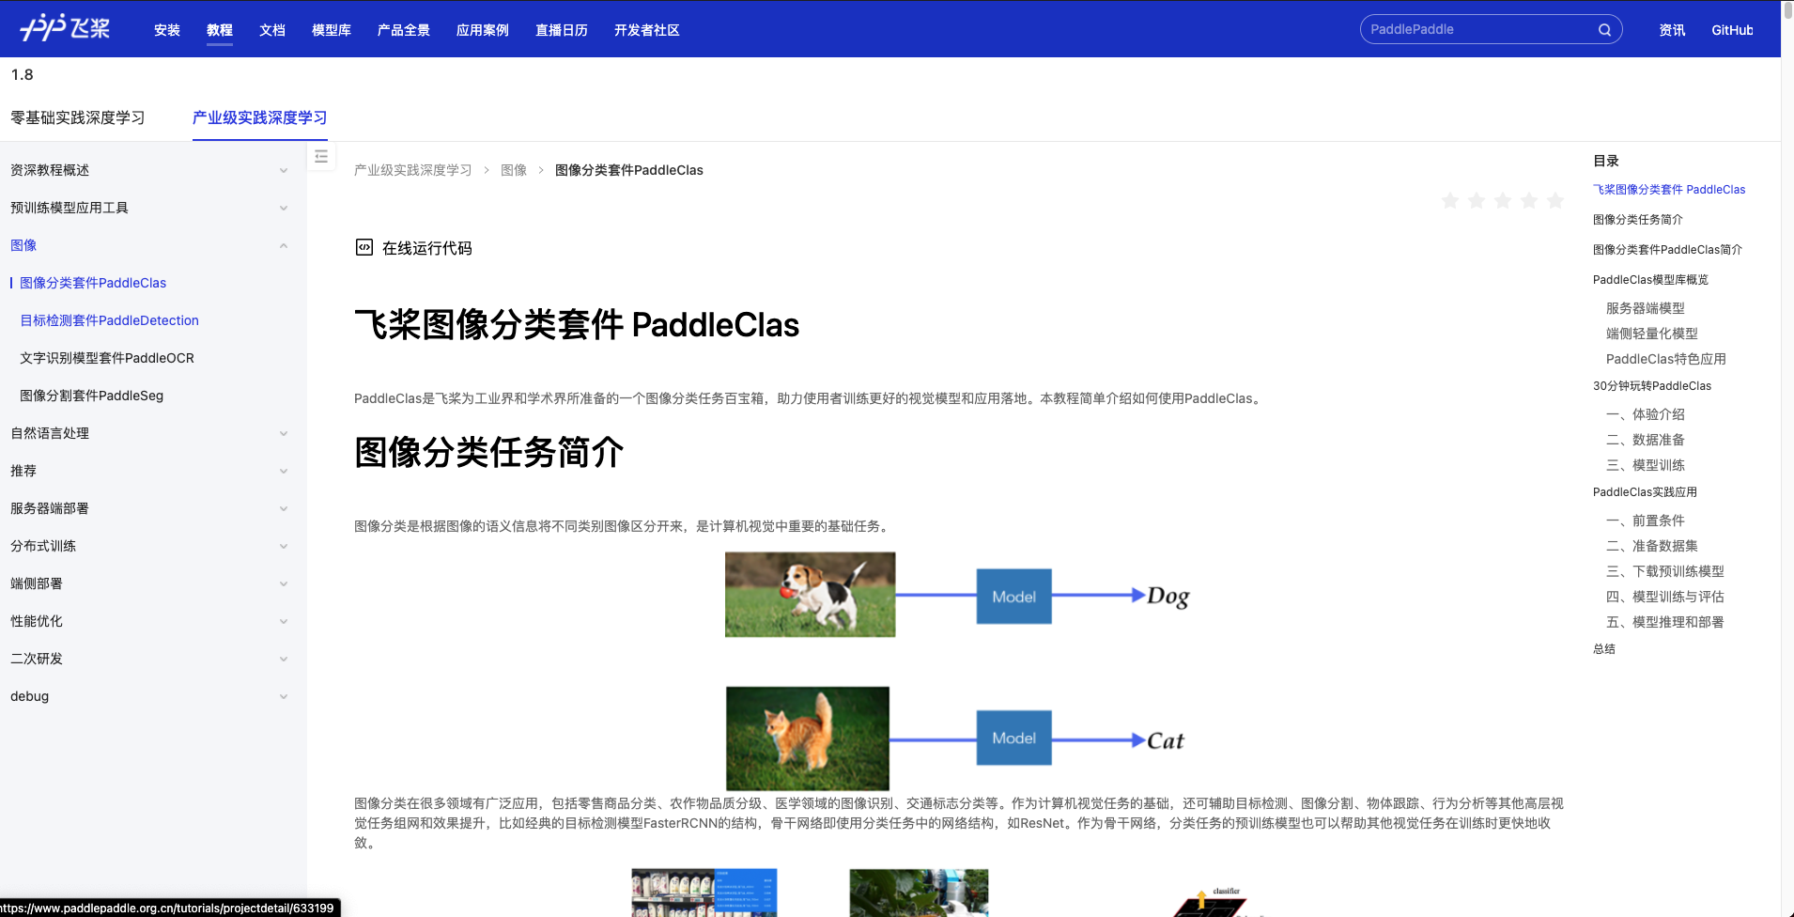Click the 在线运行代码 link

[427, 248]
